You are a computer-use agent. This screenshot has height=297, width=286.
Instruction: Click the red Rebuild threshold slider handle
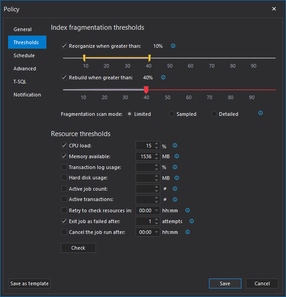coord(146,89)
